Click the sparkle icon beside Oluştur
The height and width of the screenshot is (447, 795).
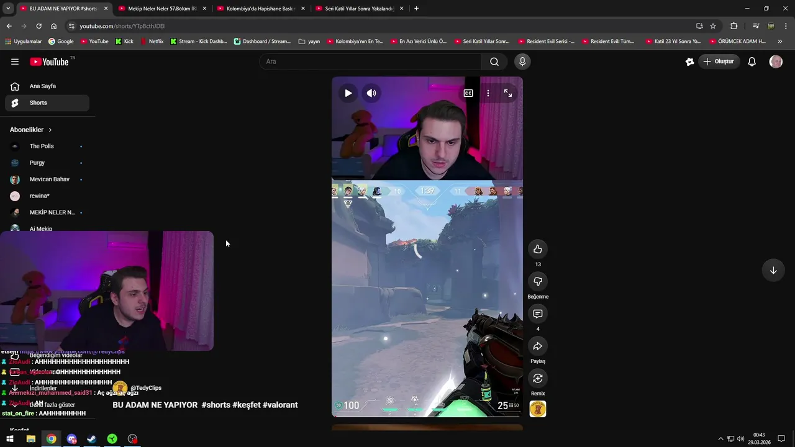tap(689, 61)
